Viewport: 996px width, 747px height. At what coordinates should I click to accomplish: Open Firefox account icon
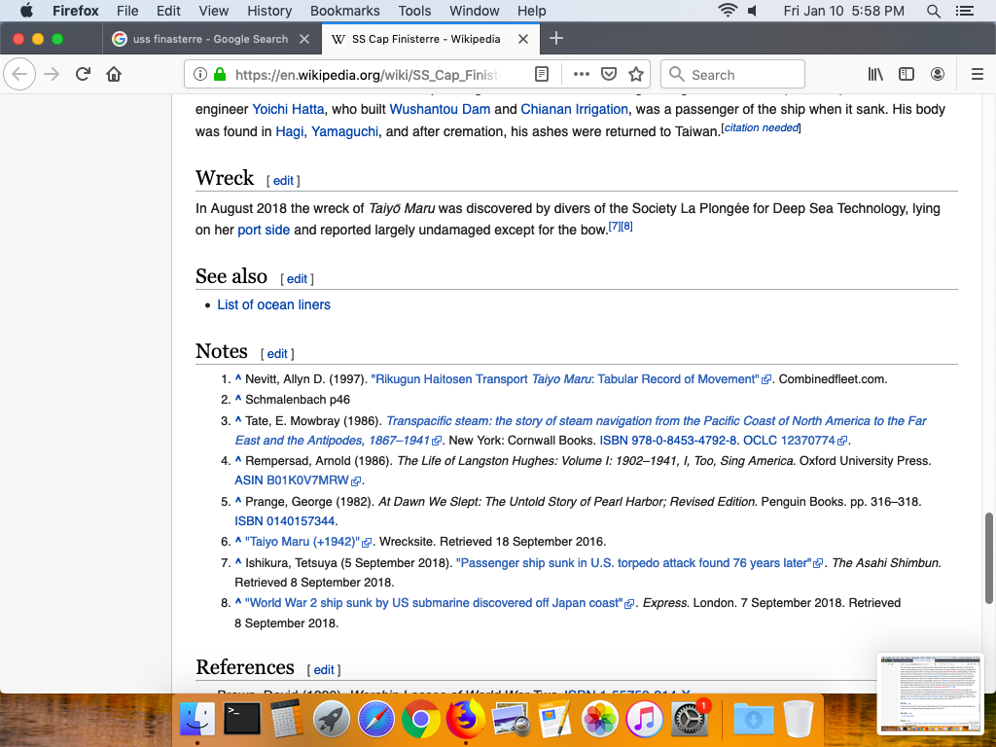(x=938, y=75)
